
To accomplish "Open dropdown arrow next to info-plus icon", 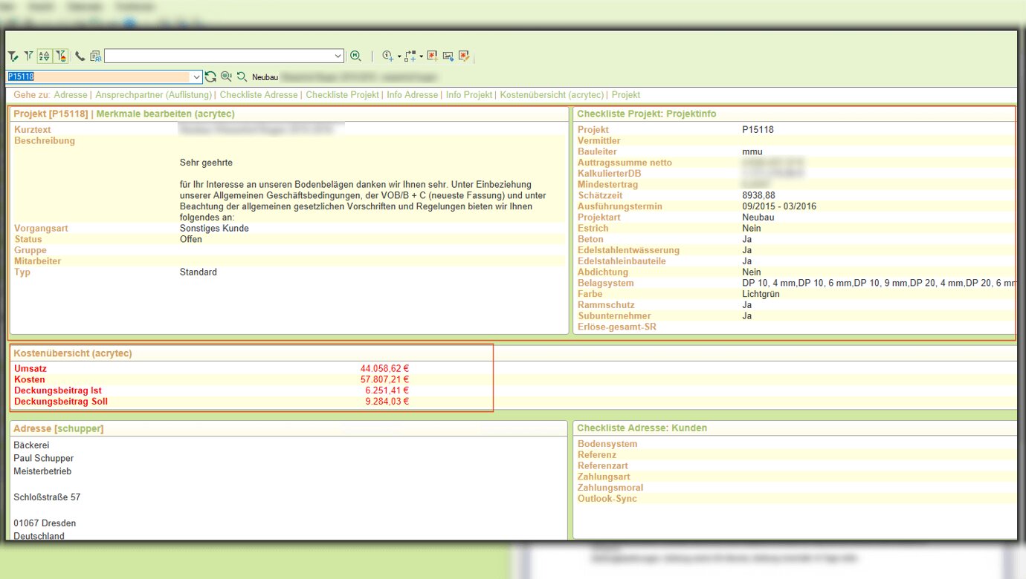I will (x=399, y=56).
